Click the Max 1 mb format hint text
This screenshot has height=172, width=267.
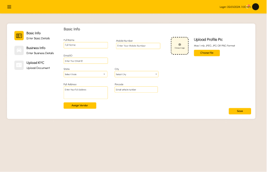coord(214,46)
